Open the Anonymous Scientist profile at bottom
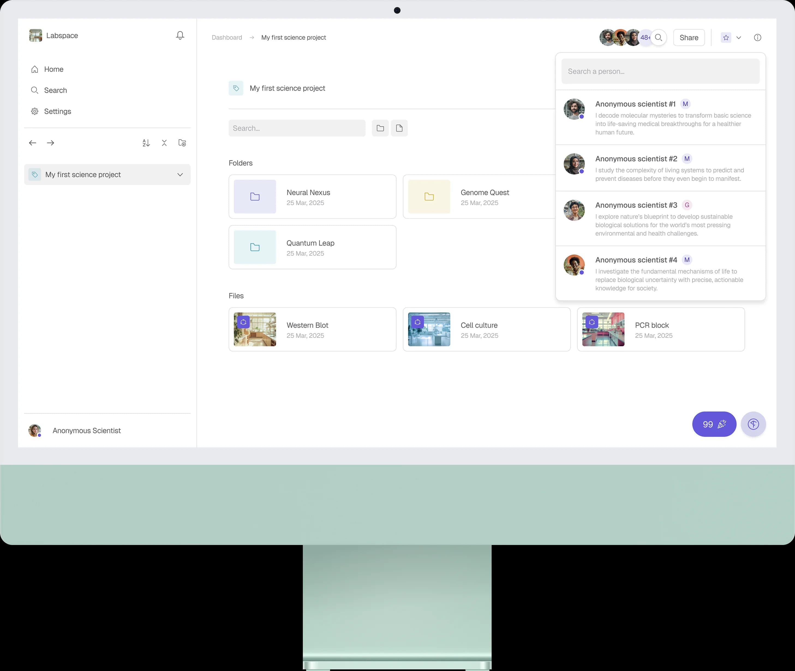This screenshot has width=795, height=671. click(75, 431)
